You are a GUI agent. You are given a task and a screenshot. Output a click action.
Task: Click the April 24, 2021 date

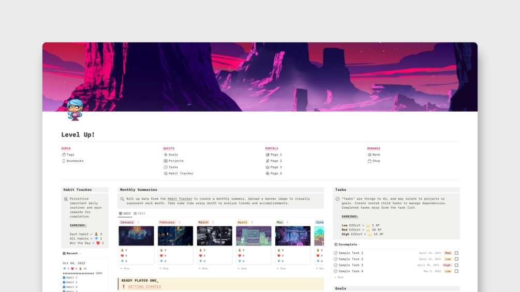point(430,253)
